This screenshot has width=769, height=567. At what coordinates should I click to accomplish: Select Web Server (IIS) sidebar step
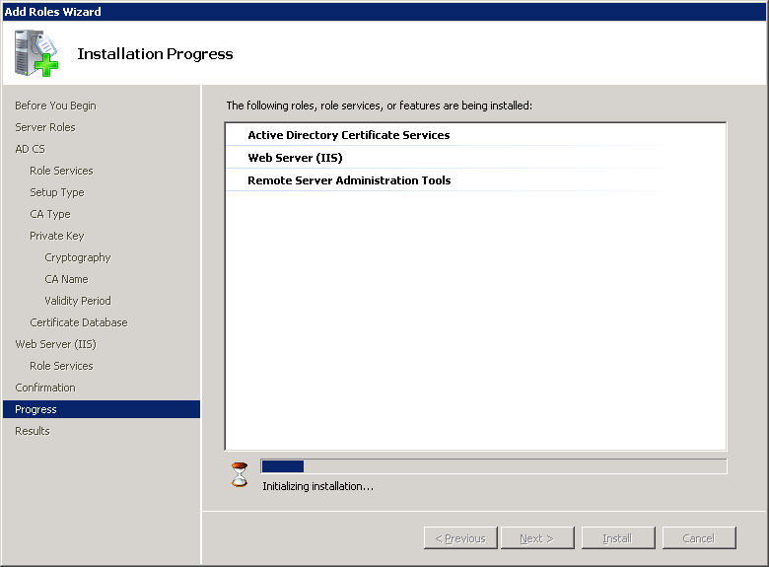(x=55, y=344)
